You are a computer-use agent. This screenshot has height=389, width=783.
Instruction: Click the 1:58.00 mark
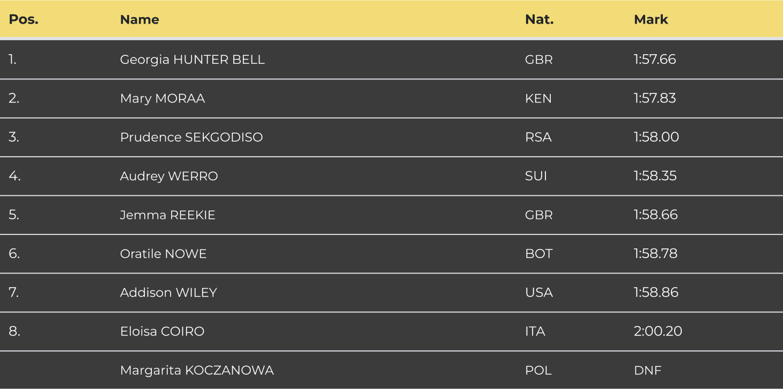pyautogui.click(x=656, y=137)
